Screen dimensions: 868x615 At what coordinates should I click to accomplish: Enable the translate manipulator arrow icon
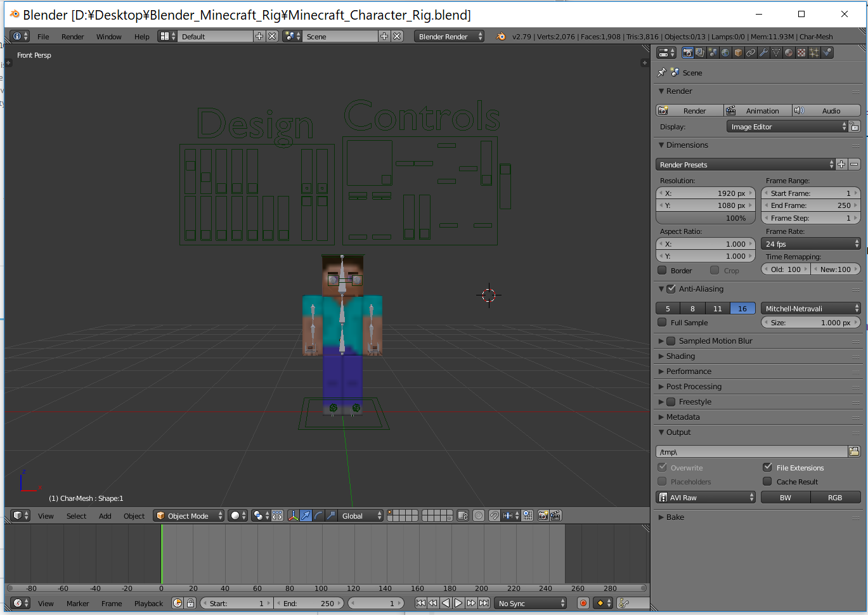click(306, 515)
